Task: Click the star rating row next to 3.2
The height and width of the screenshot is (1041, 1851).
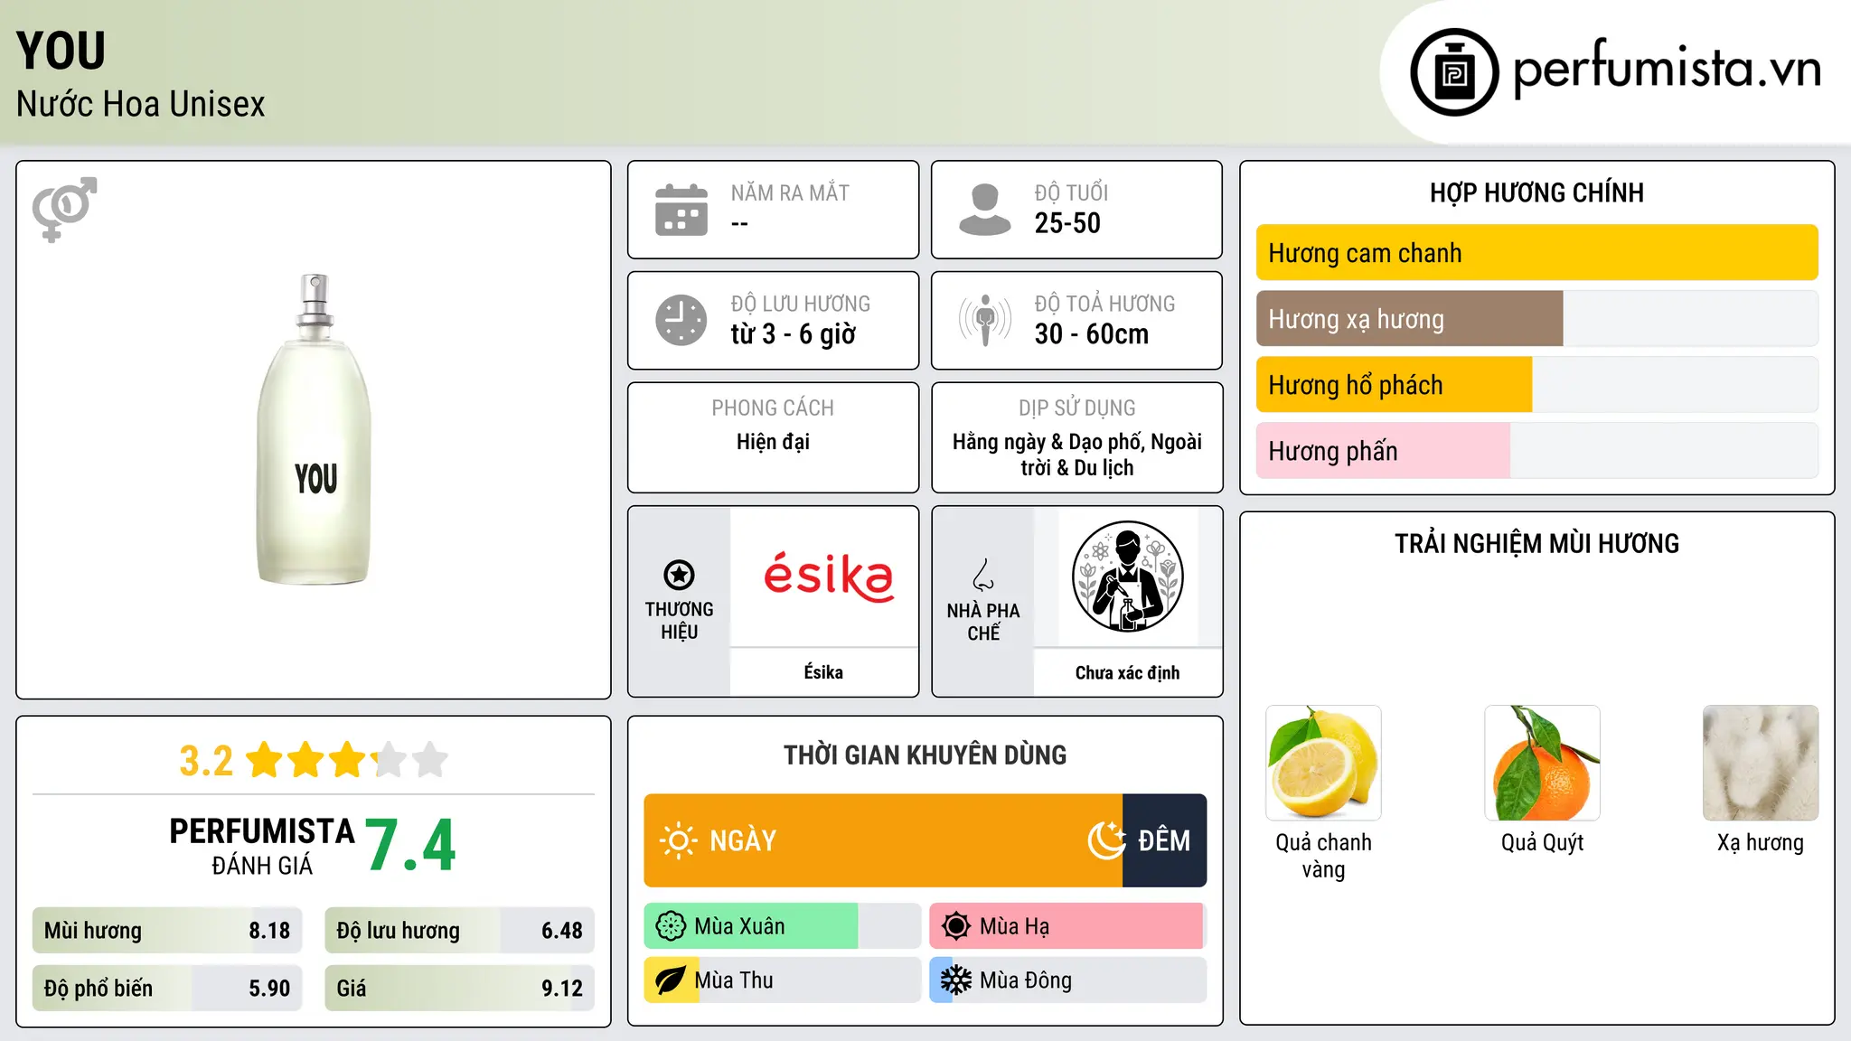Action: (x=347, y=760)
